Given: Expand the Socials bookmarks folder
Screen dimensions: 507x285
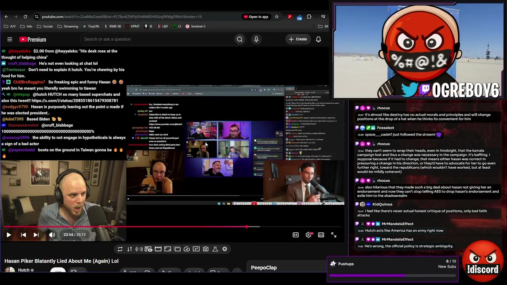Looking at the screenshot, I should pyautogui.click(x=45, y=27).
